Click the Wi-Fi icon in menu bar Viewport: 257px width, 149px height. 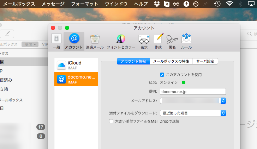[229, 4]
